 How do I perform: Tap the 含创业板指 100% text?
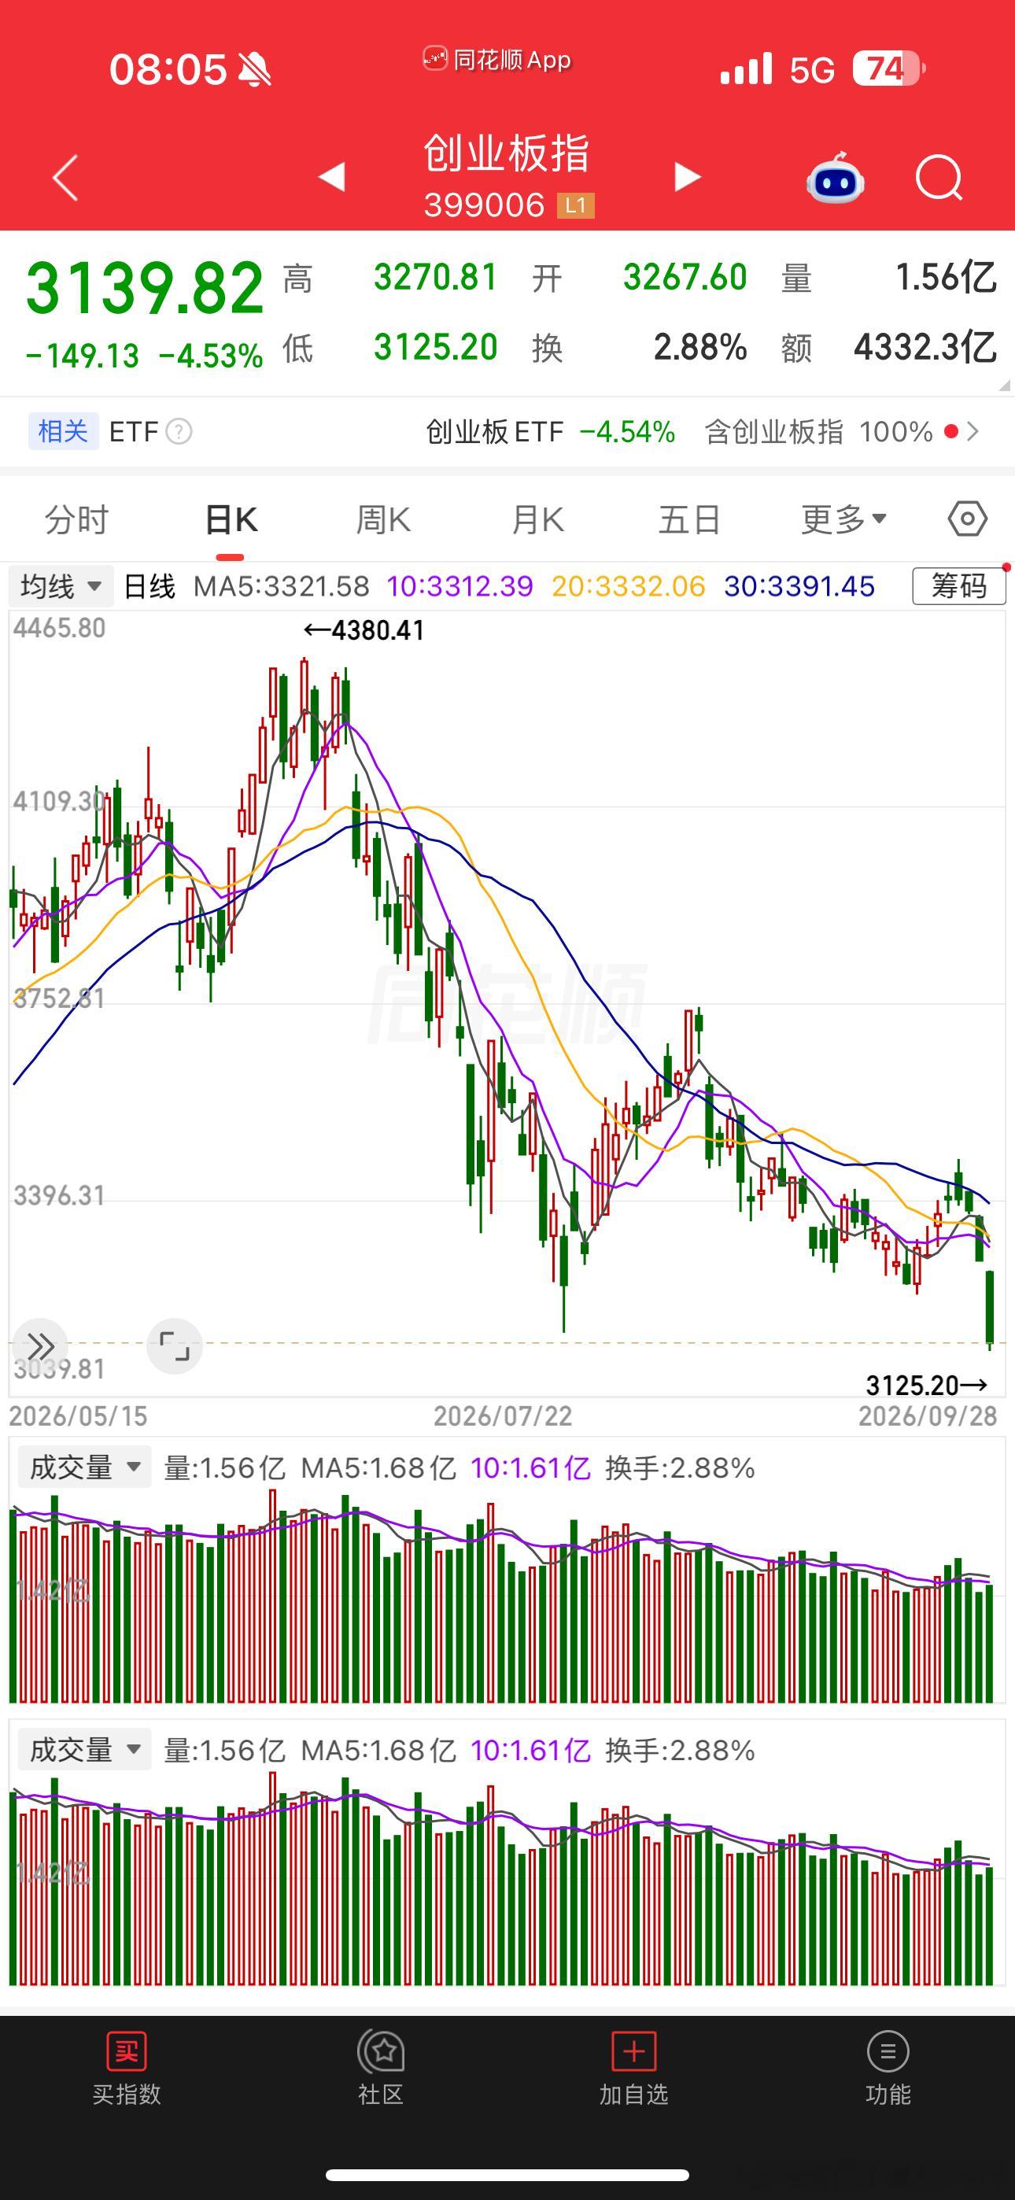tap(818, 432)
